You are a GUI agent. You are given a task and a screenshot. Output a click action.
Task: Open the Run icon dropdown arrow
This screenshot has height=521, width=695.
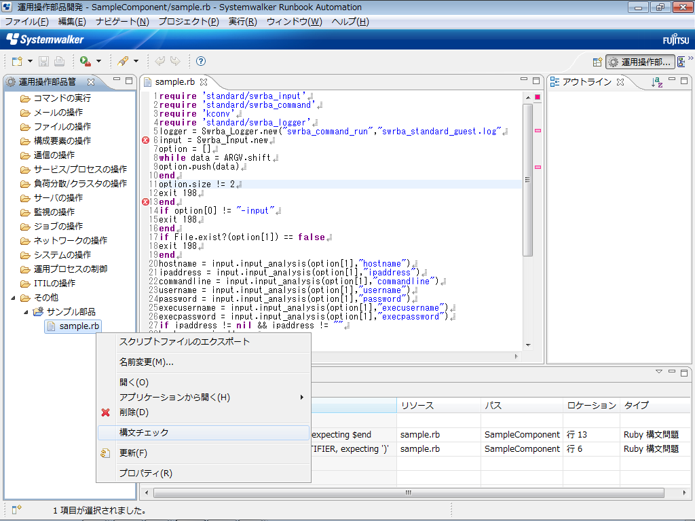click(98, 62)
